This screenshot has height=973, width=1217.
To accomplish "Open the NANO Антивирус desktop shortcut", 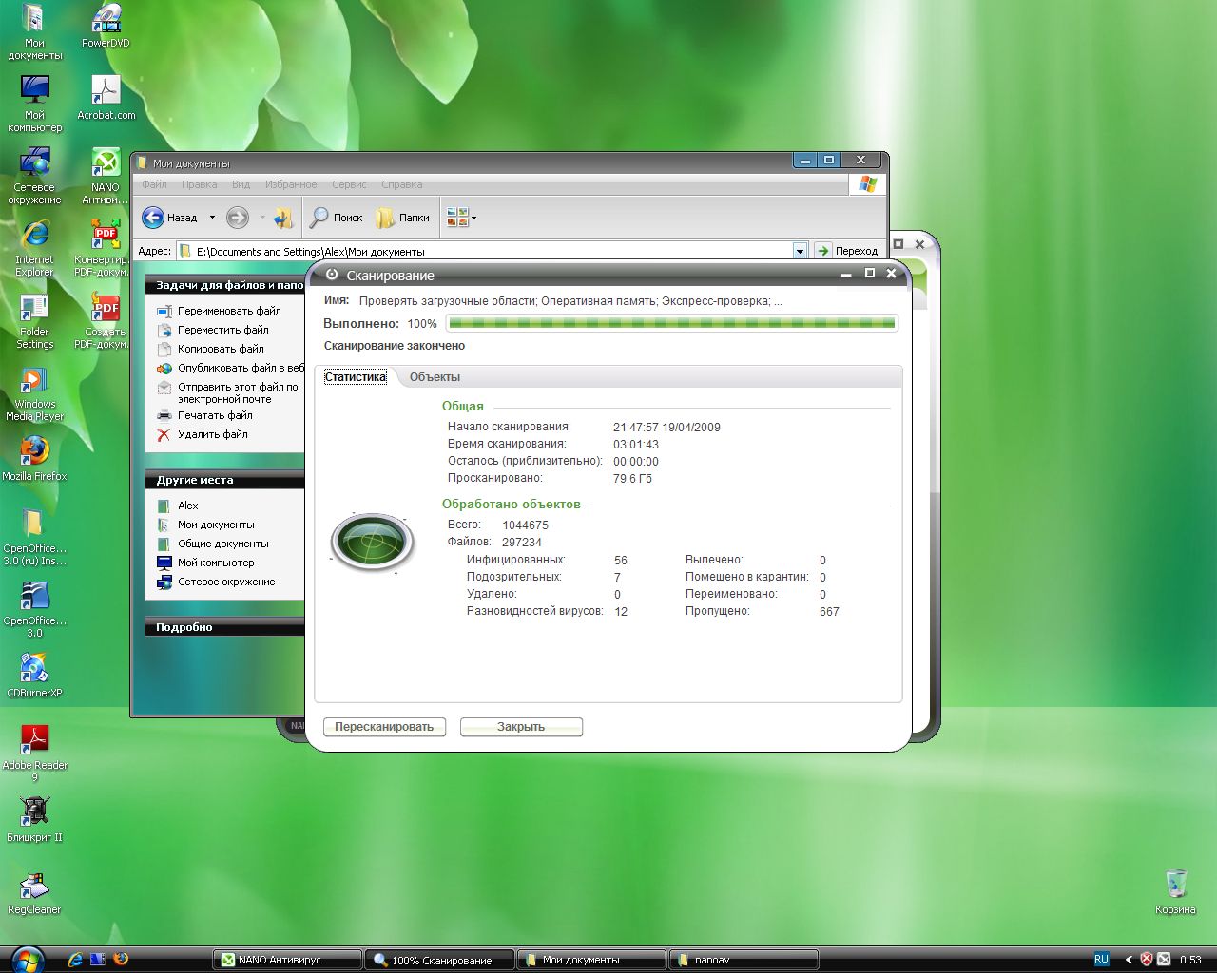I will click(106, 176).
